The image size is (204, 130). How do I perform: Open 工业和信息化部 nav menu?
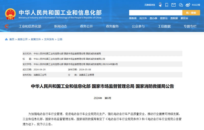[x=30, y=27]
